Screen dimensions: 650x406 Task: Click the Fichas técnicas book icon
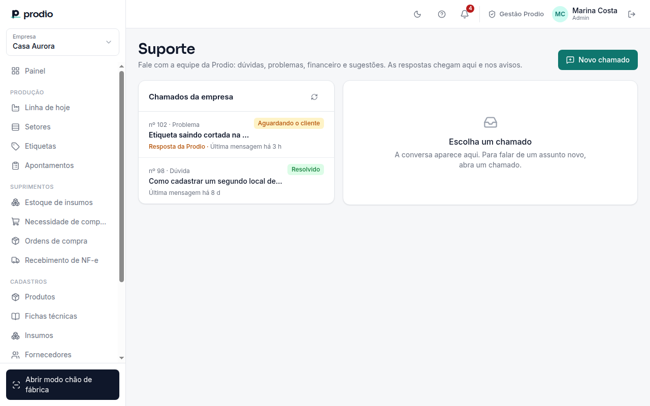(x=16, y=316)
